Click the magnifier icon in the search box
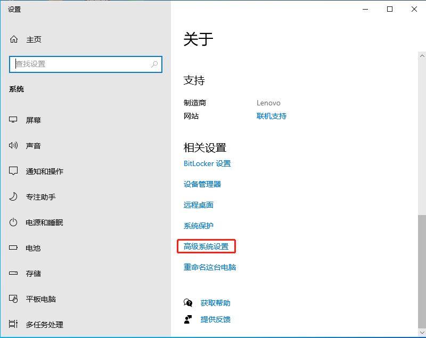The width and height of the screenshot is (426, 338). coord(154,64)
